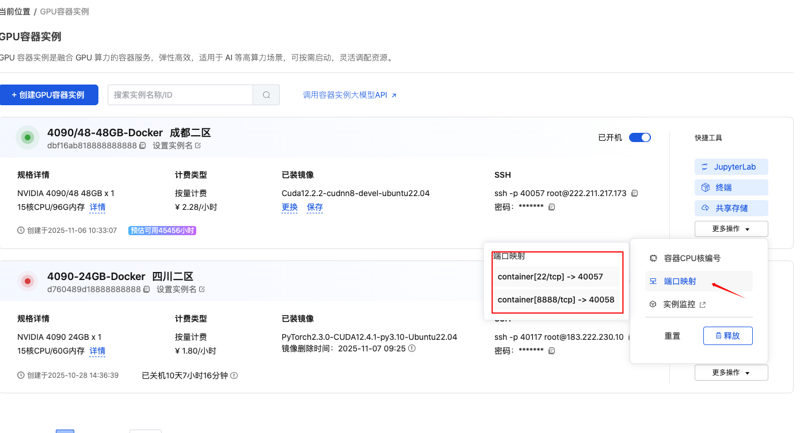Open 共享存储 quick tool

click(x=731, y=208)
